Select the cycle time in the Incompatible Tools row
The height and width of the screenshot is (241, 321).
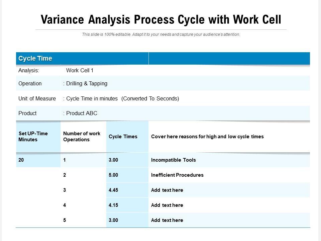(113, 160)
